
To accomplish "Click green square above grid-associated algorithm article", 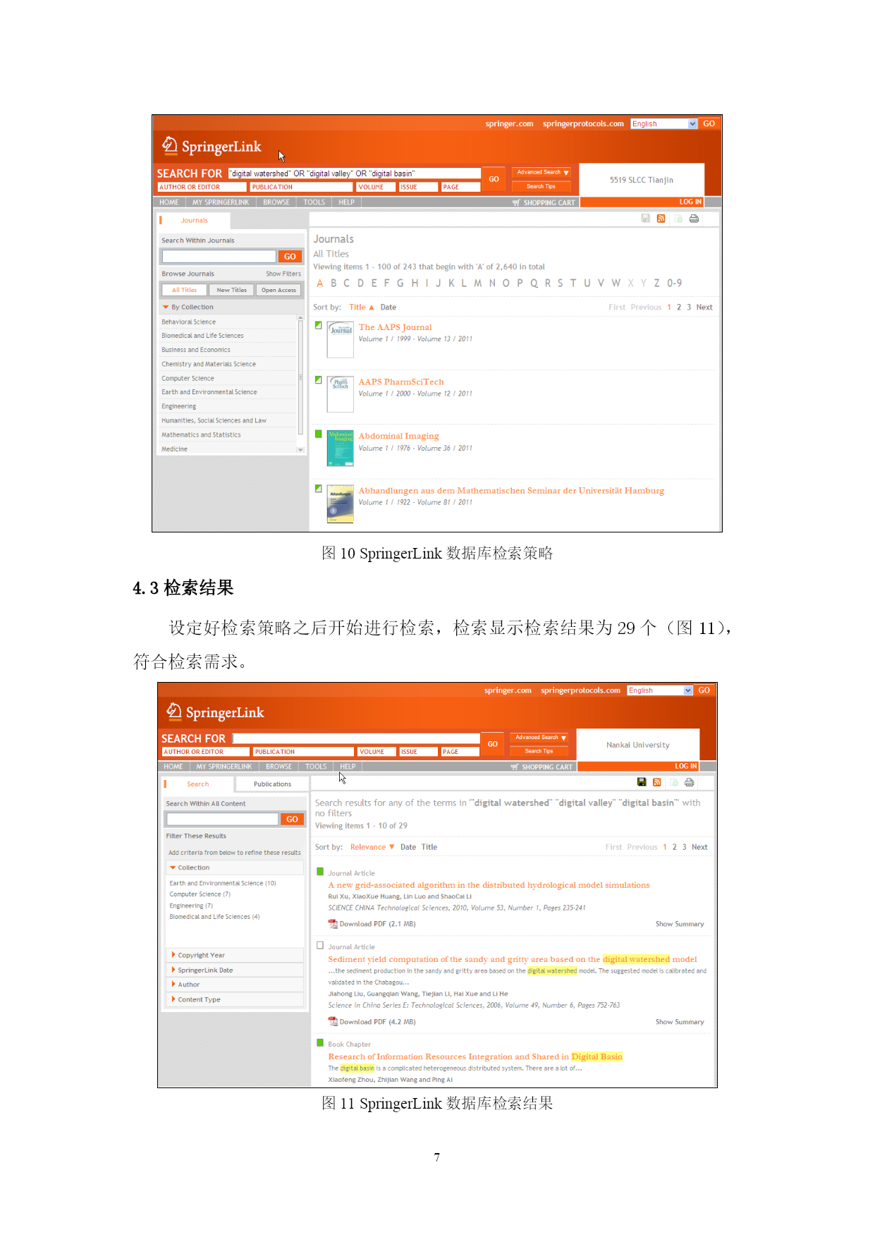I will [320, 872].
